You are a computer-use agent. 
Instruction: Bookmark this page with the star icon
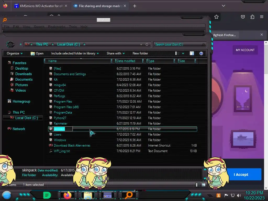coord(216,17)
